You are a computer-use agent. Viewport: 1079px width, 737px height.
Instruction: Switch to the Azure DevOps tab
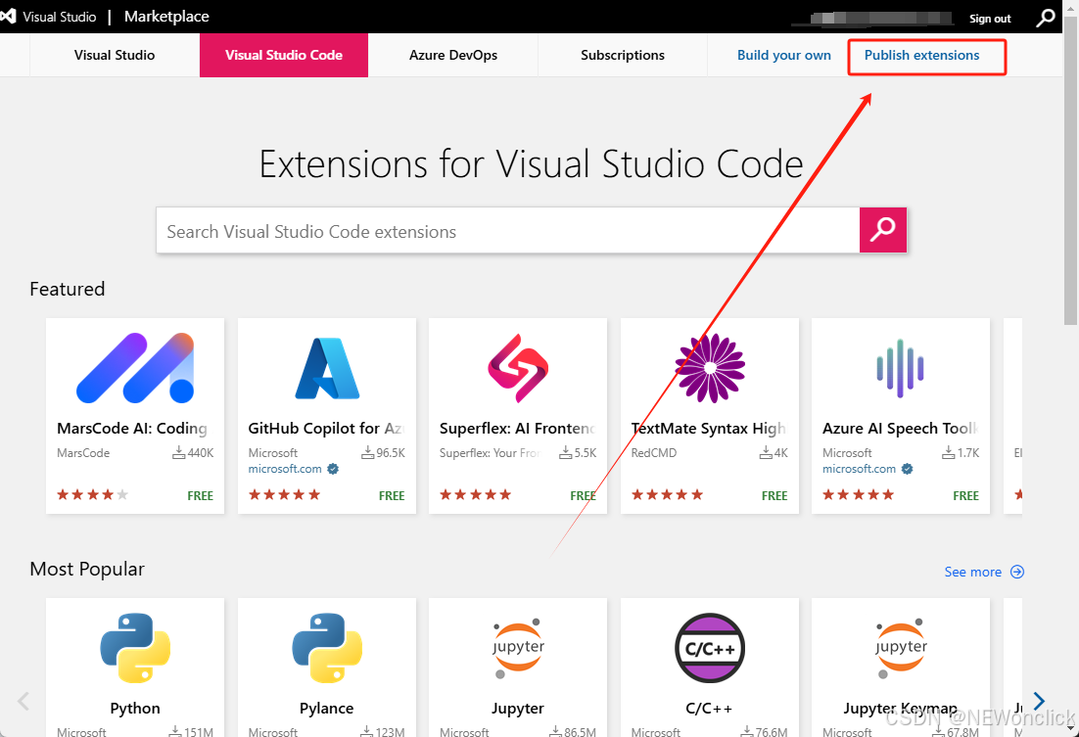(452, 55)
